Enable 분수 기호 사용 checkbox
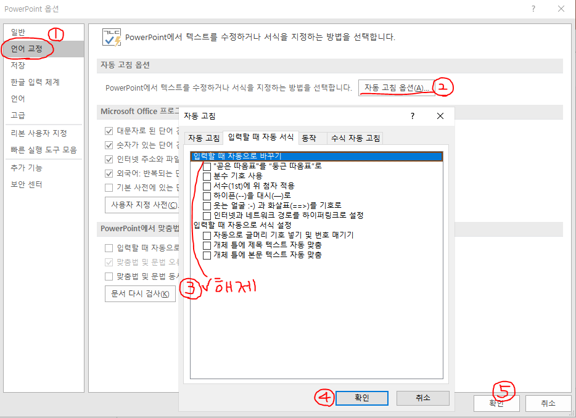The width and height of the screenshot is (576, 418). [x=207, y=176]
